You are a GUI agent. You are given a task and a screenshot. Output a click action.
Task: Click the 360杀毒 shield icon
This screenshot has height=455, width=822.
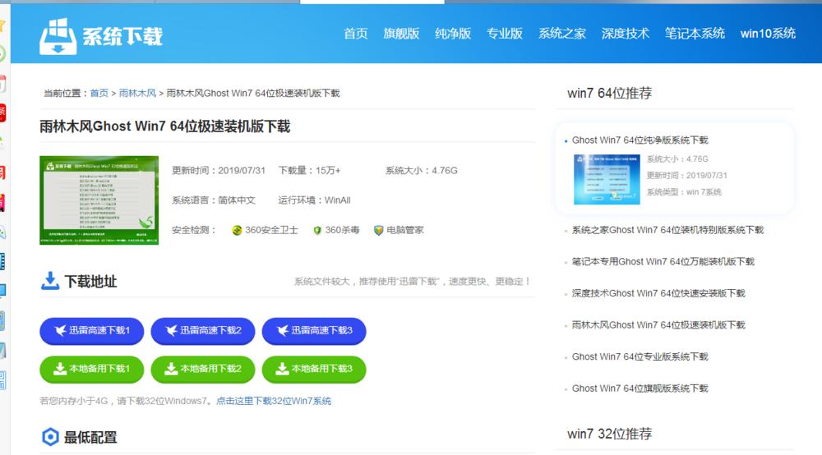tap(317, 231)
